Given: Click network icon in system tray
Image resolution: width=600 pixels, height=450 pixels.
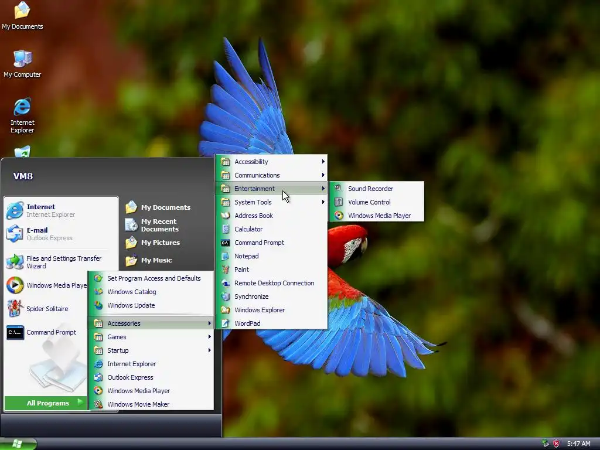Looking at the screenshot, I should click(x=546, y=444).
